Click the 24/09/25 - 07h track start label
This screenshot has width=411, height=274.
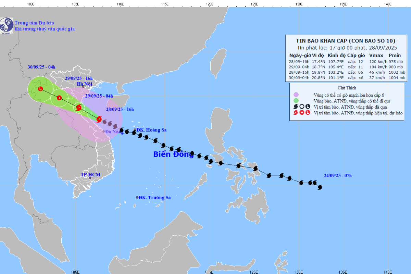[338, 176]
